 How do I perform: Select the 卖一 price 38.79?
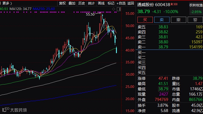[x=163, y=47]
